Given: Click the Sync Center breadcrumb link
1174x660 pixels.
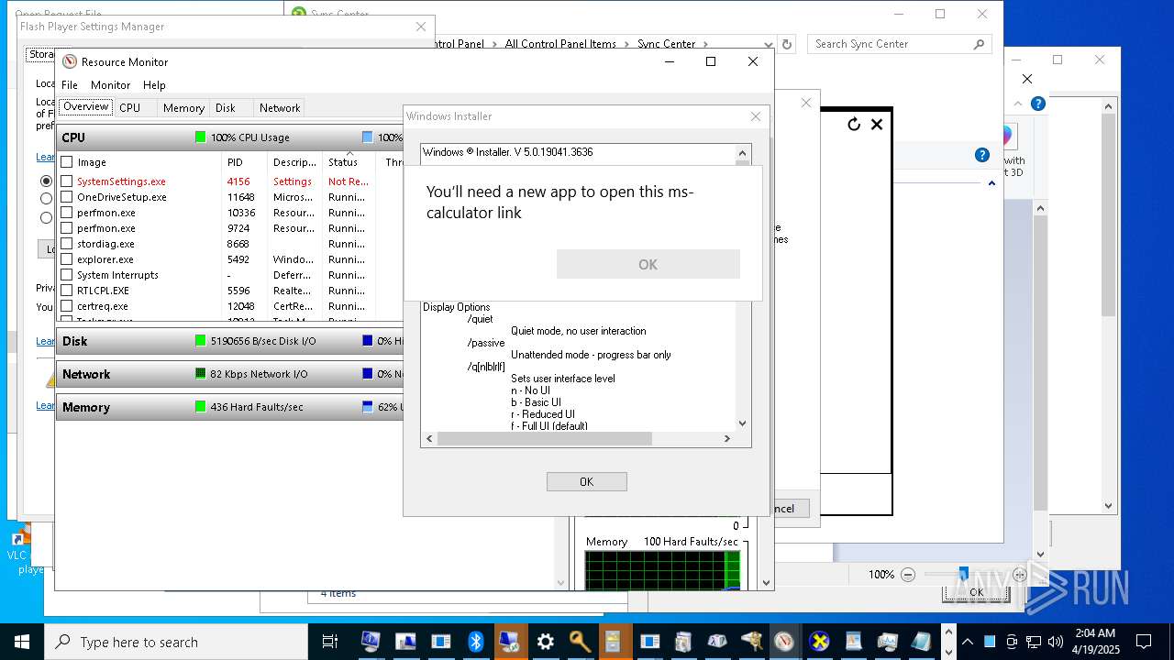Looking at the screenshot, I should pyautogui.click(x=667, y=44).
